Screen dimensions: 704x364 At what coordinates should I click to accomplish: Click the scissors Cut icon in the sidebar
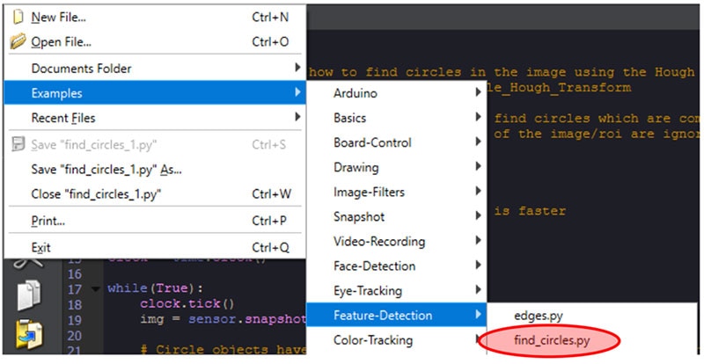point(27,261)
